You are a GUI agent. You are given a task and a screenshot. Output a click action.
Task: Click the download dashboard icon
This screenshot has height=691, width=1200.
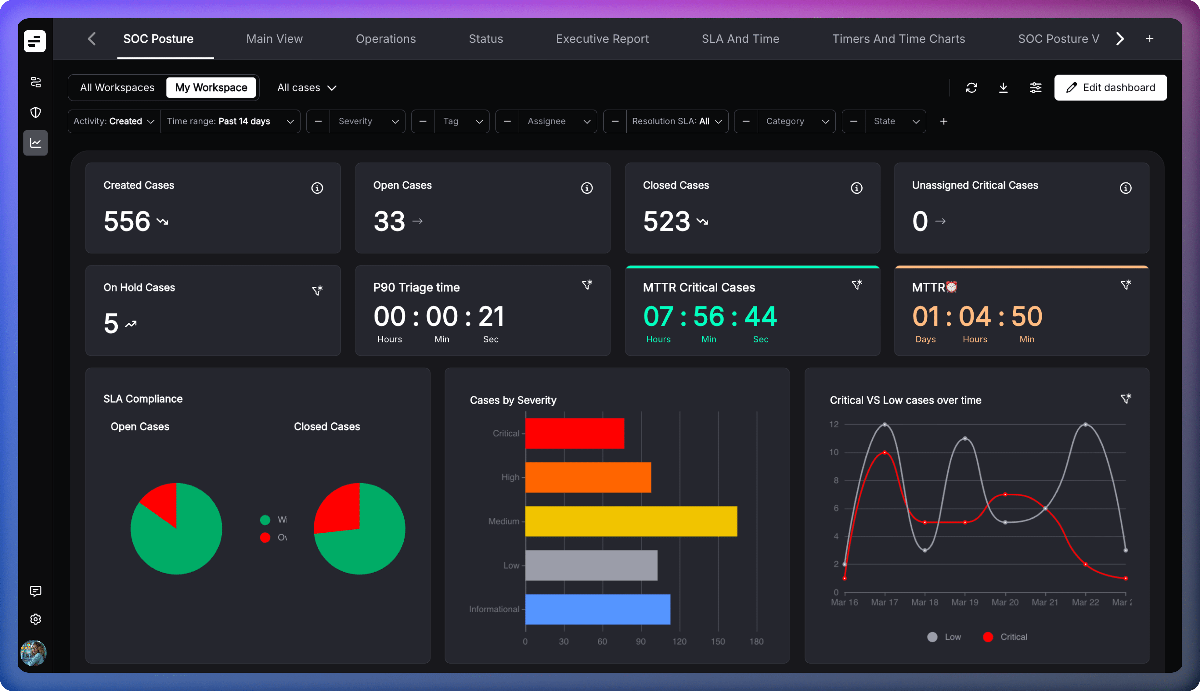tap(1003, 88)
